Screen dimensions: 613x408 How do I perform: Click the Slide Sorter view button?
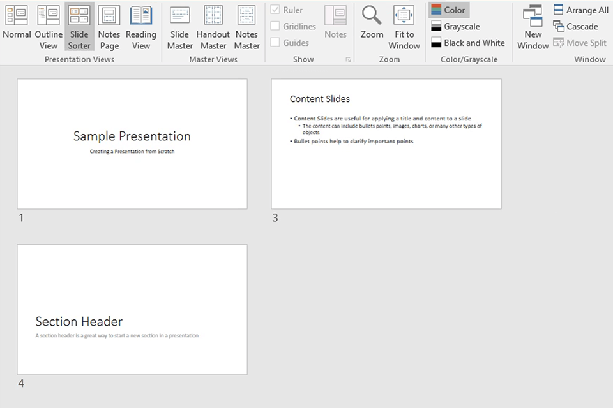[x=79, y=27]
